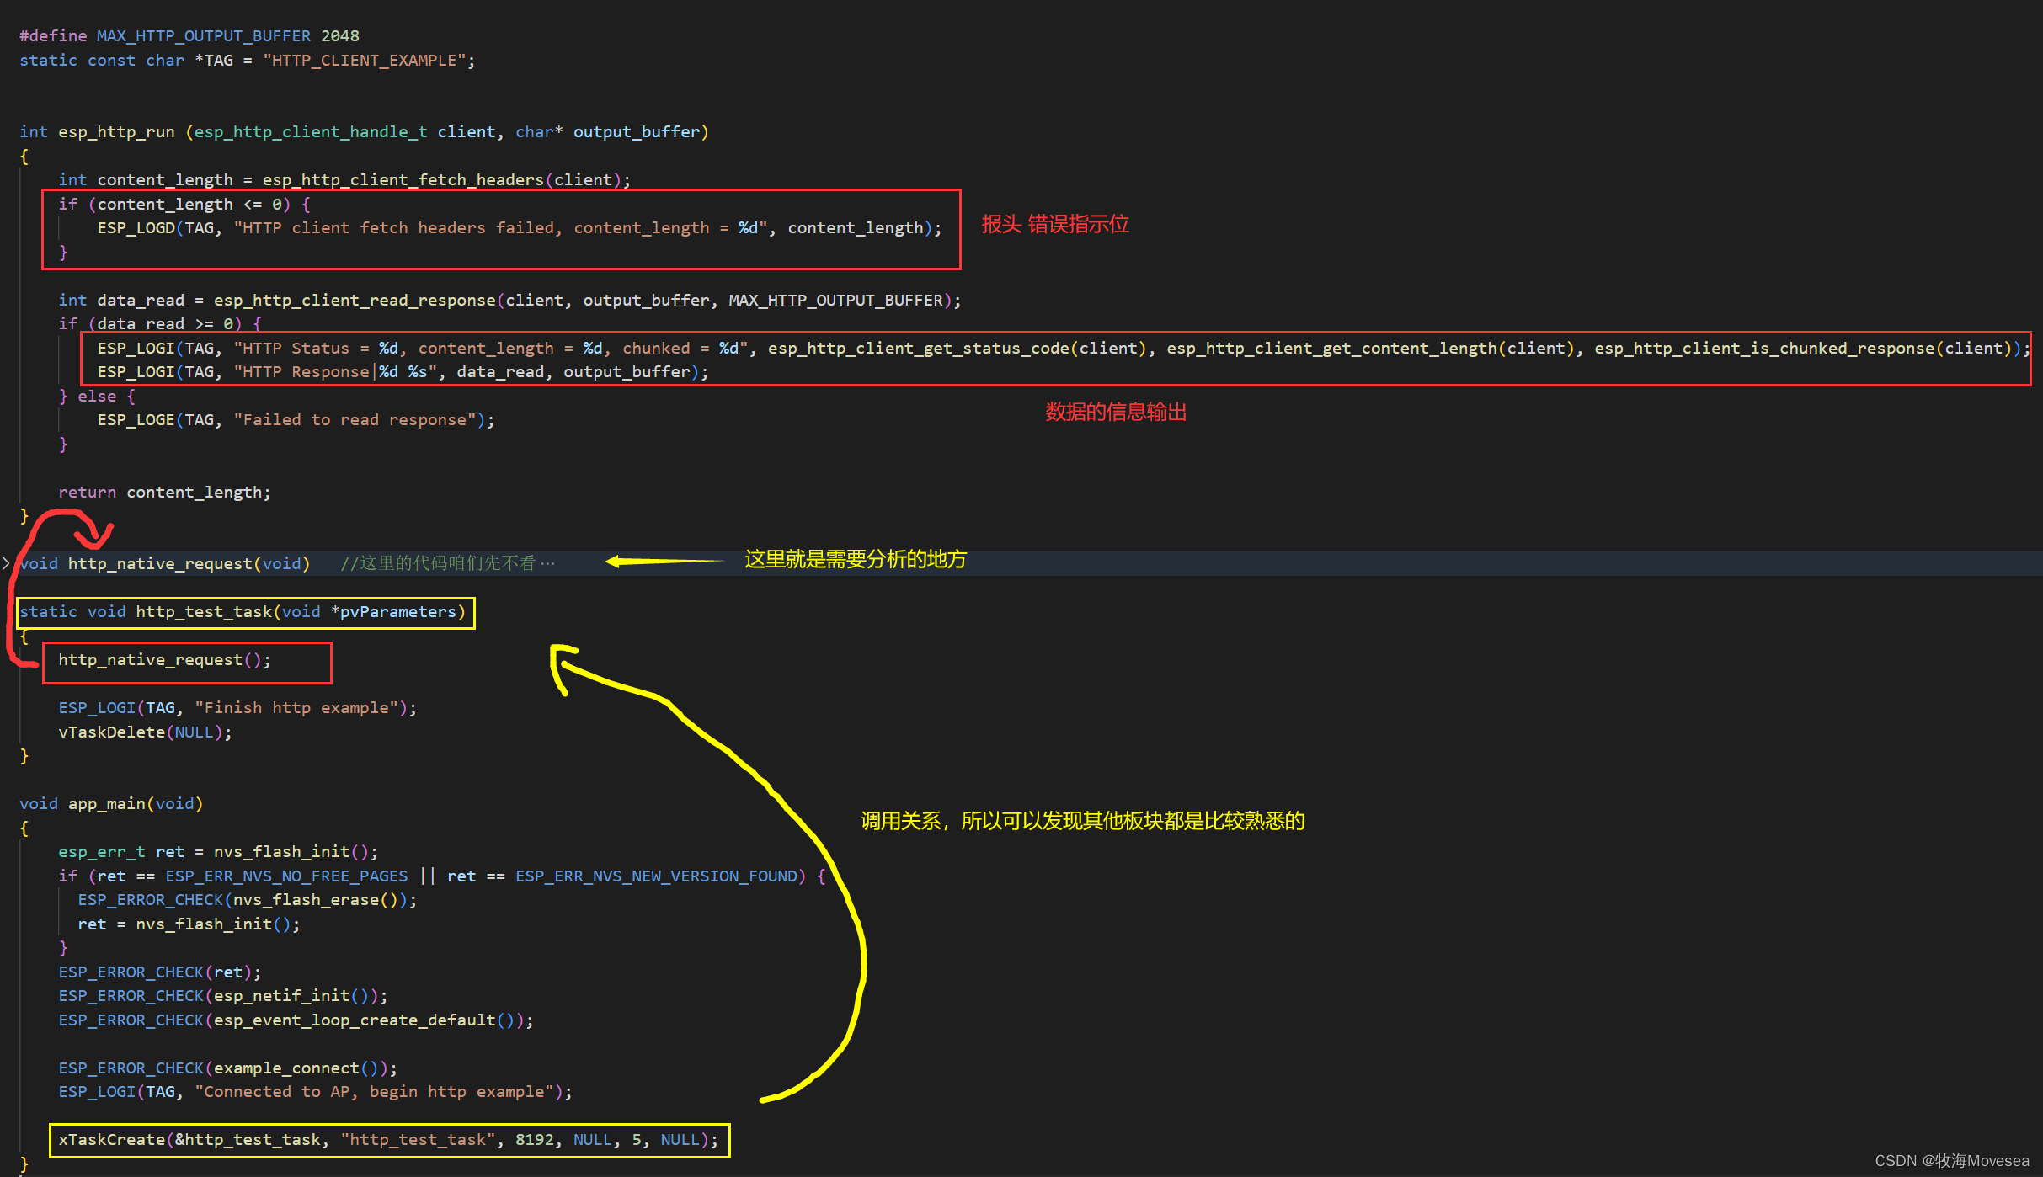
Task: Click the esp_http_run function name in its definition
Action: click(116, 132)
